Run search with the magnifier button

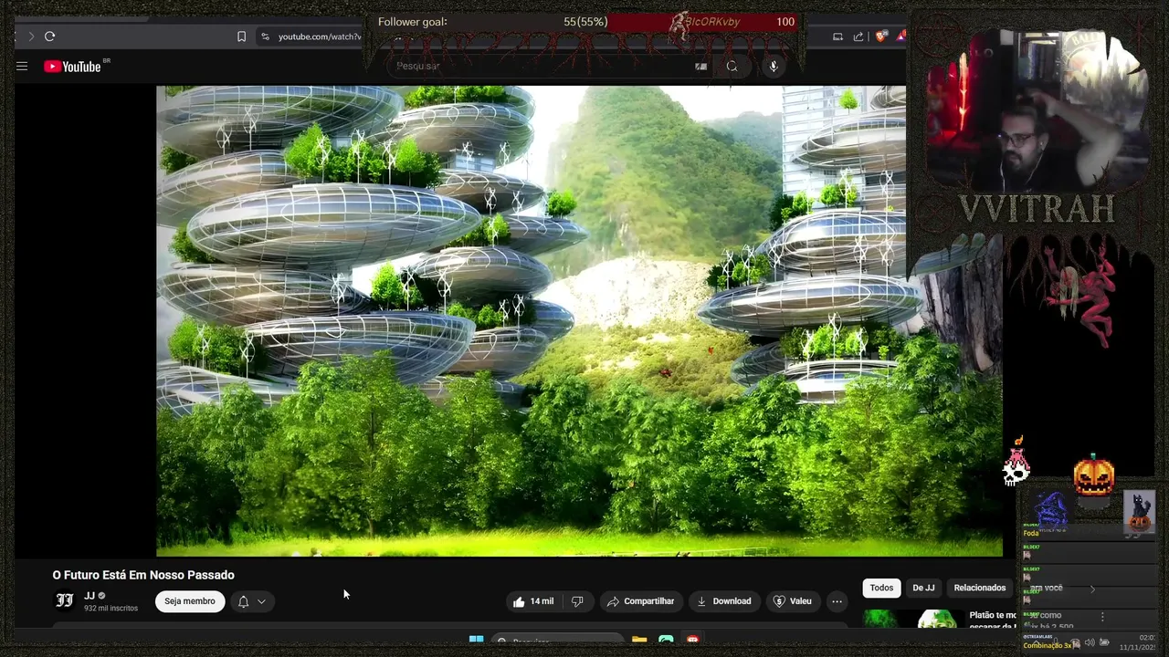pyautogui.click(x=732, y=66)
